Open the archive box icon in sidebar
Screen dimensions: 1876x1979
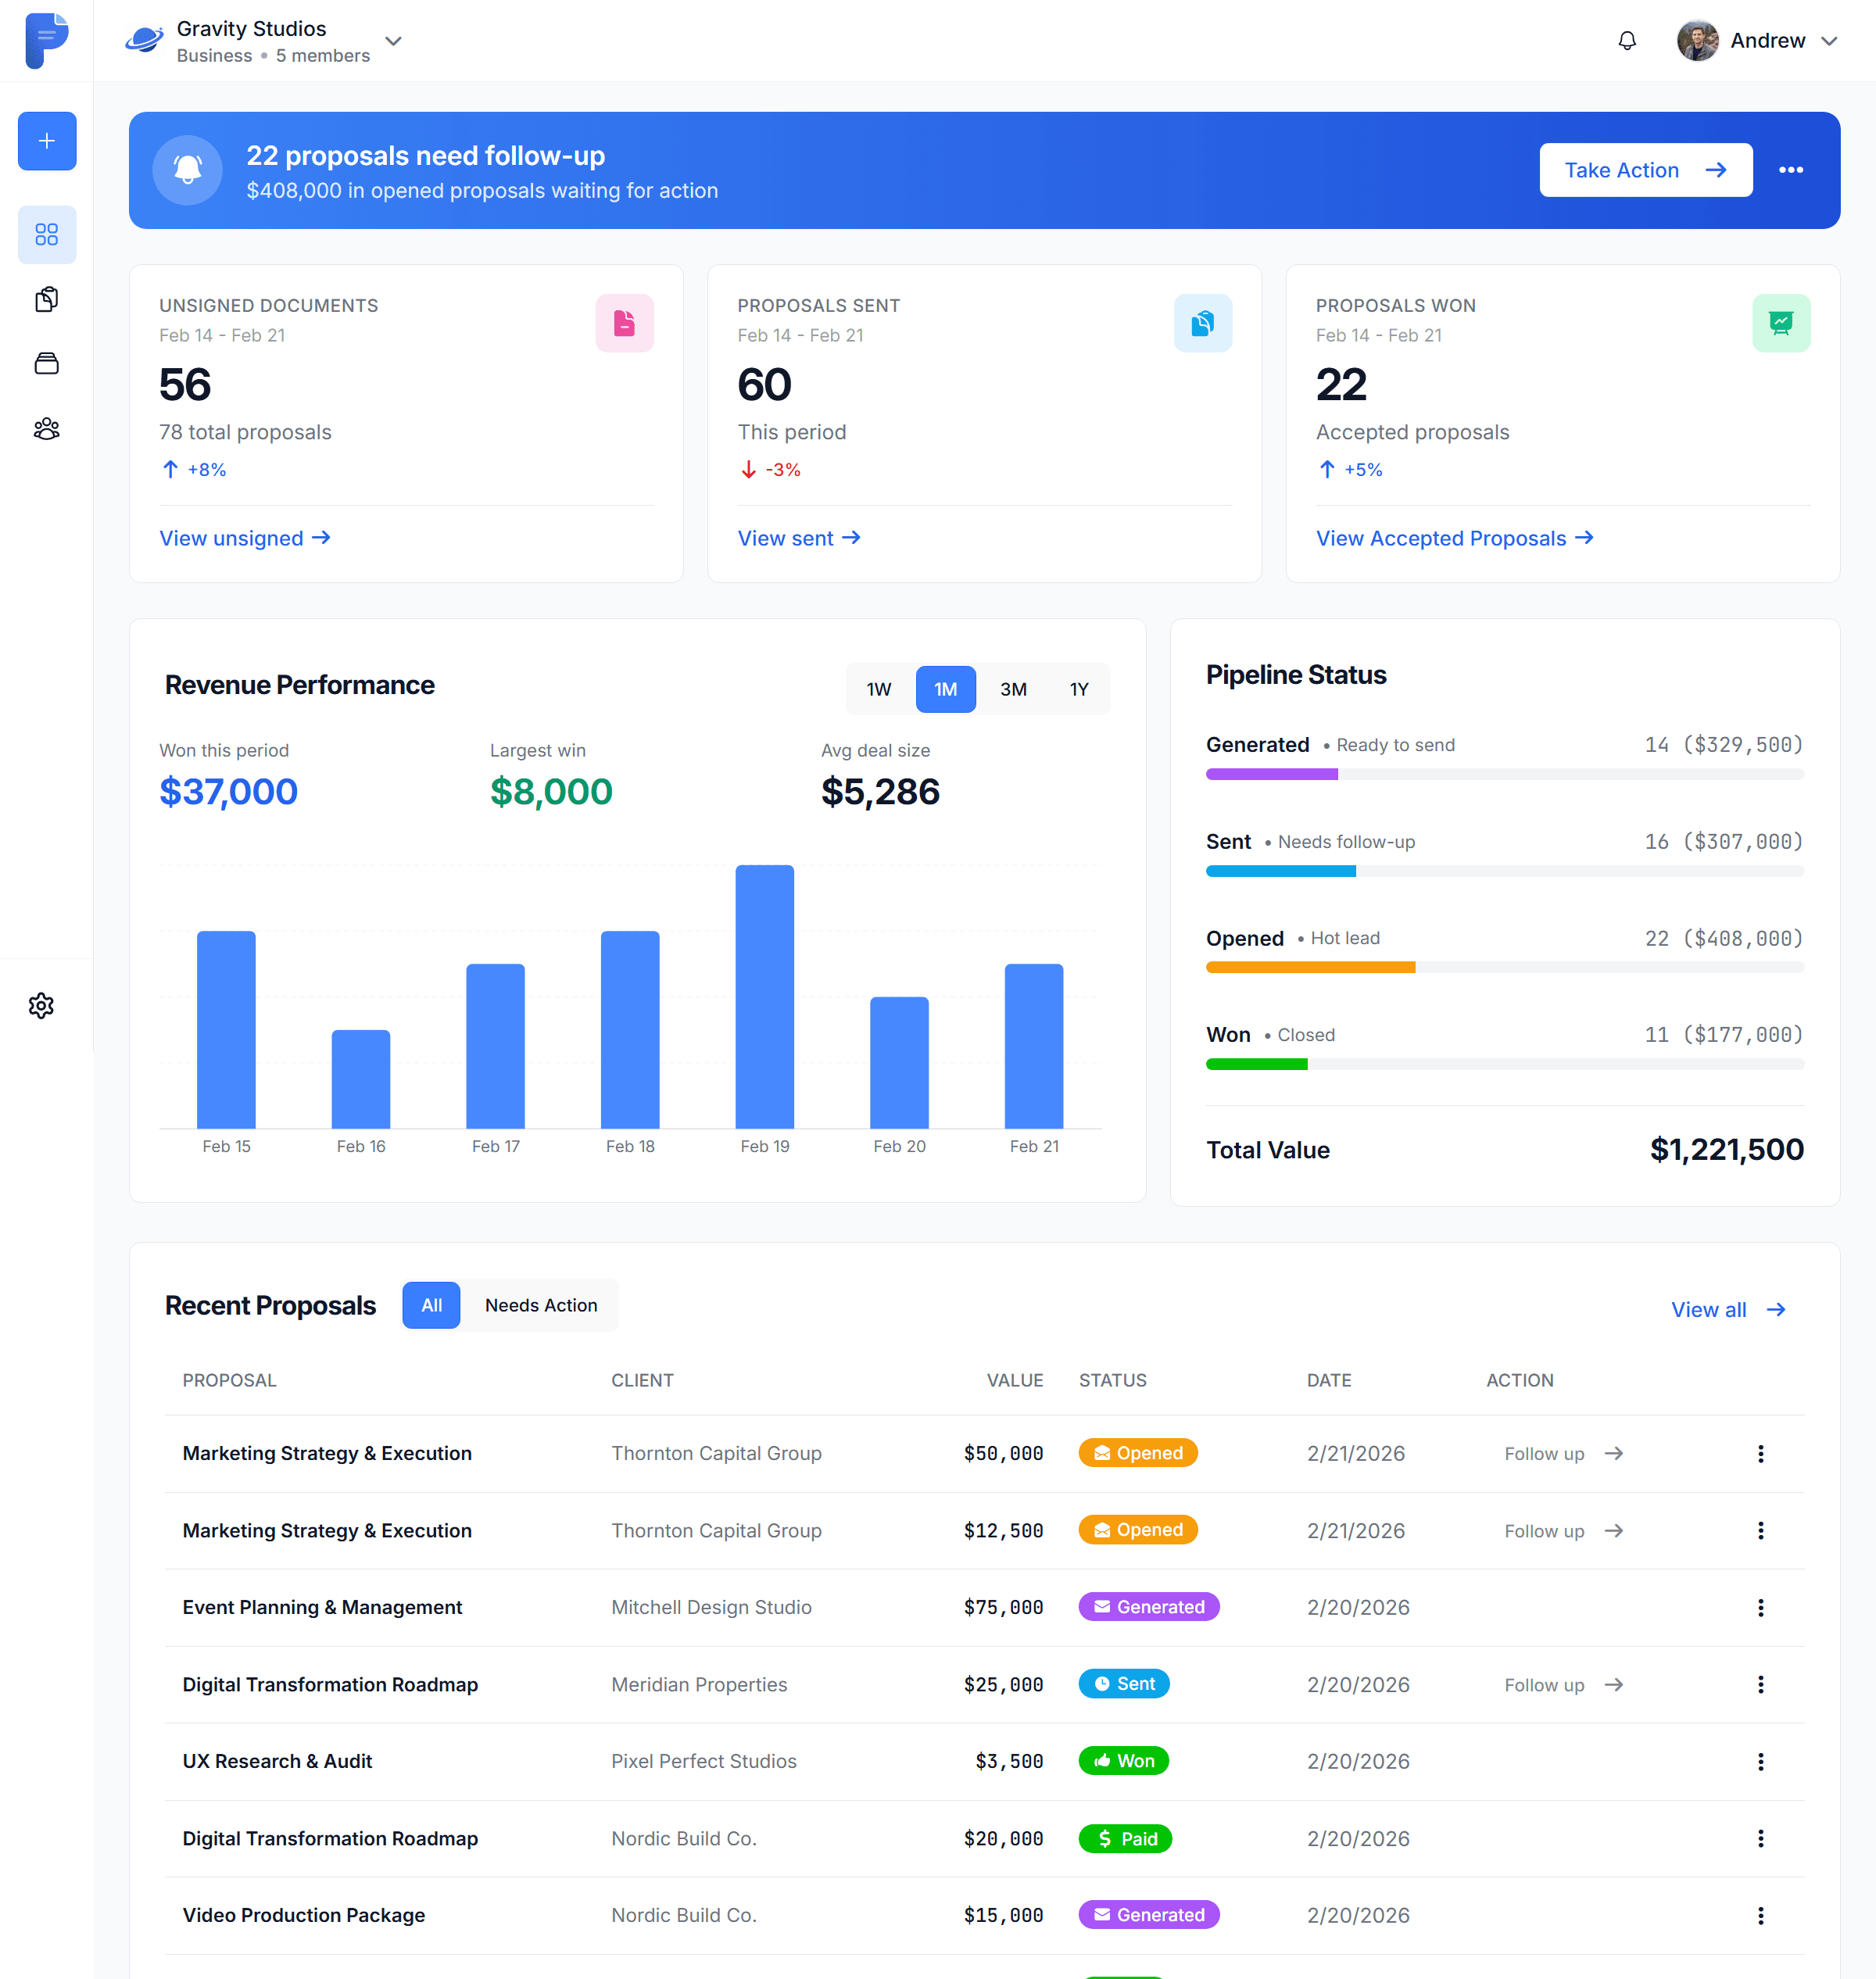[x=47, y=364]
